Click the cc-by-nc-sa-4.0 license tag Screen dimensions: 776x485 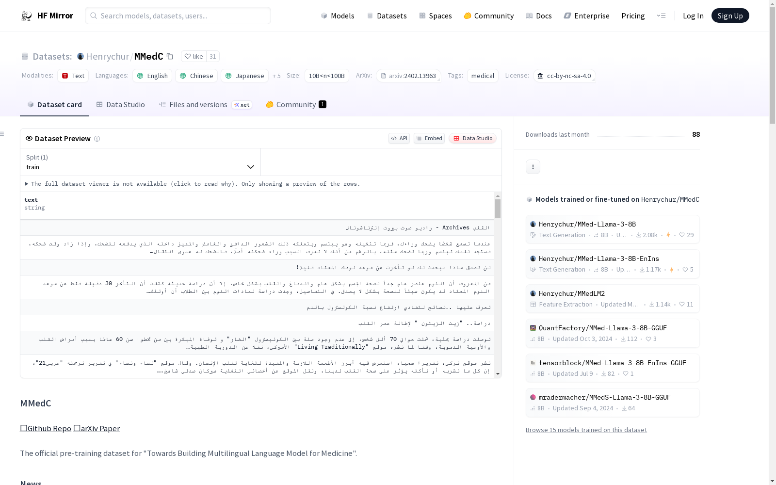click(x=565, y=76)
